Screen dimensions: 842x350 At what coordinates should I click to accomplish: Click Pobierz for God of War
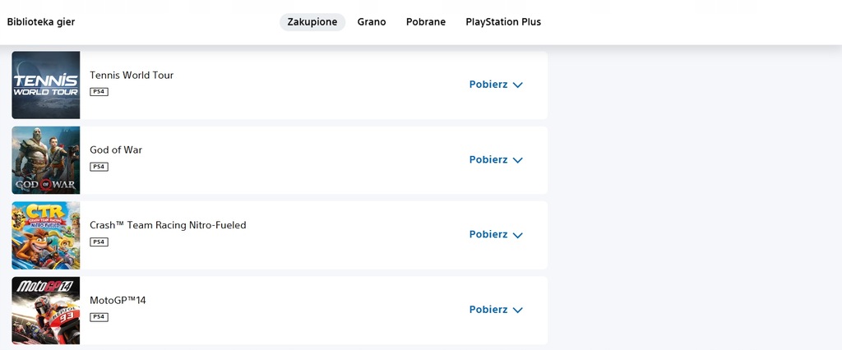(x=488, y=159)
